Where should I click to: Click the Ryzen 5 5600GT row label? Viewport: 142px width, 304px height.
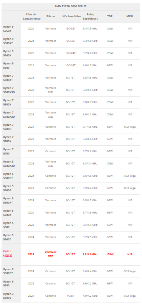[x=8, y=176]
